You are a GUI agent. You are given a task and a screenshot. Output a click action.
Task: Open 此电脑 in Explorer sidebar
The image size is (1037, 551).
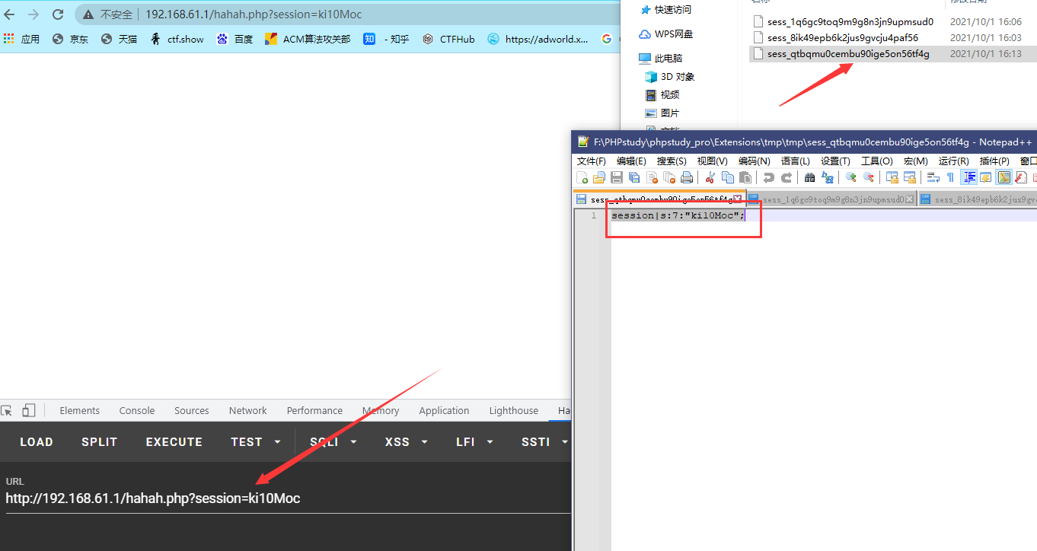[x=661, y=59]
